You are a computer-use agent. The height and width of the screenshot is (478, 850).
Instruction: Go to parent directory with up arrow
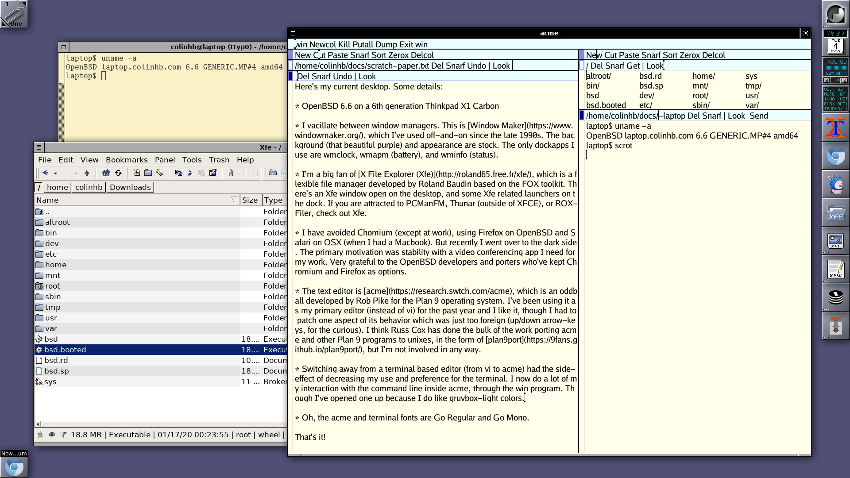tap(87, 173)
